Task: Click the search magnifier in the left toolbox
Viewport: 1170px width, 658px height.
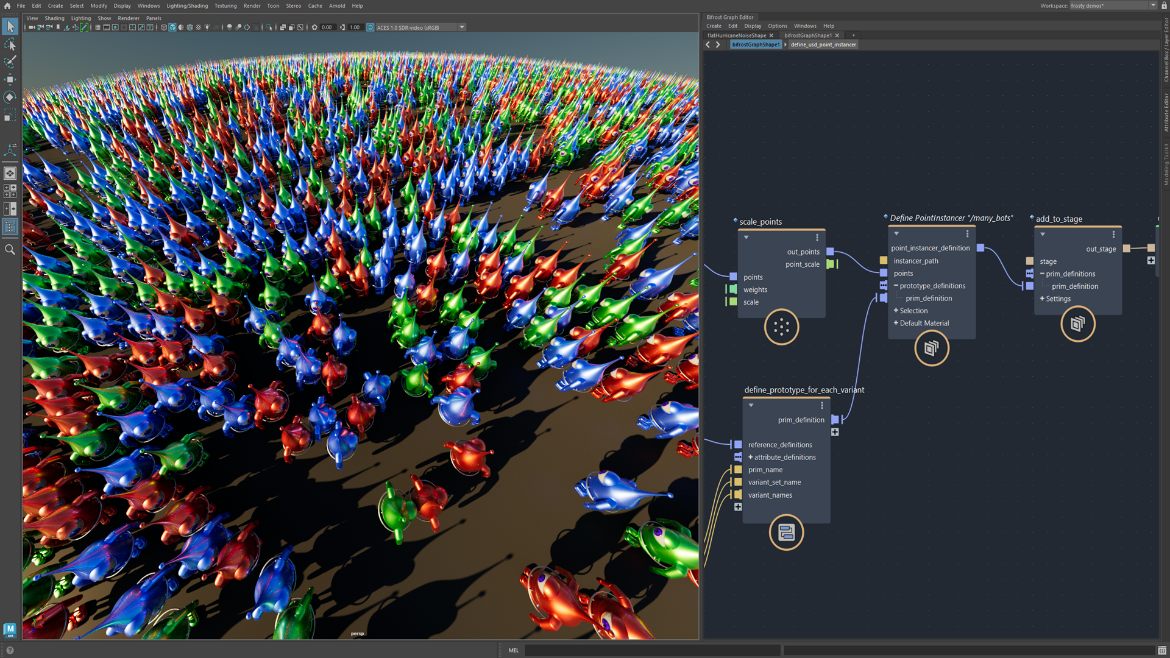Action: click(10, 249)
